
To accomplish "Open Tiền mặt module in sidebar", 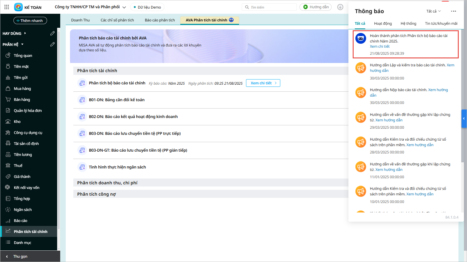I will [21, 67].
